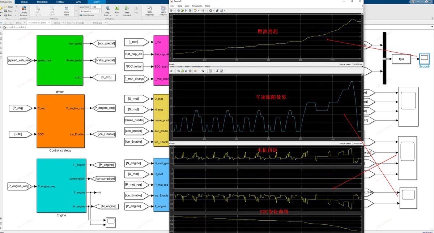Click the Stop simulation icon
434x233 pixels.
(136, 8)
